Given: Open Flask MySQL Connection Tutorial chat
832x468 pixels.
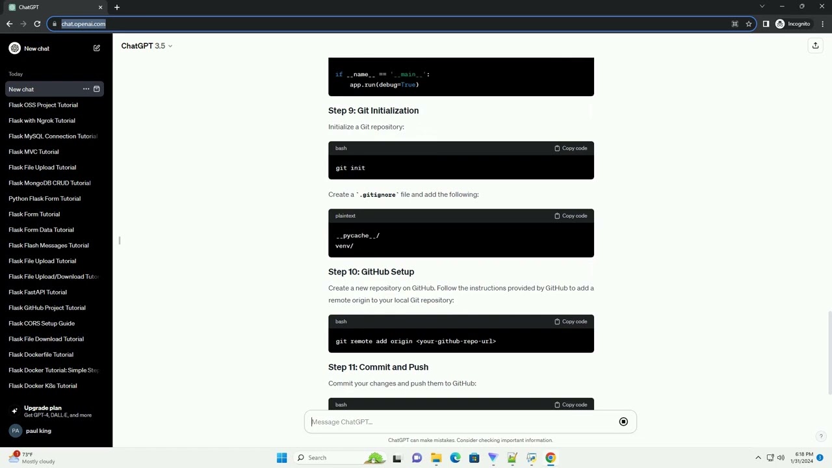Looking at the screenshot, I should [53, 136].
